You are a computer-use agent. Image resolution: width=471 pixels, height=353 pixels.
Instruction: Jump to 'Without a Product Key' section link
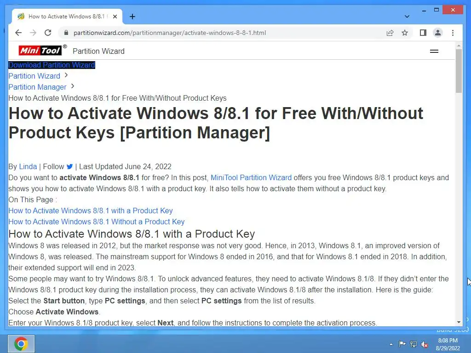(97, 222)
